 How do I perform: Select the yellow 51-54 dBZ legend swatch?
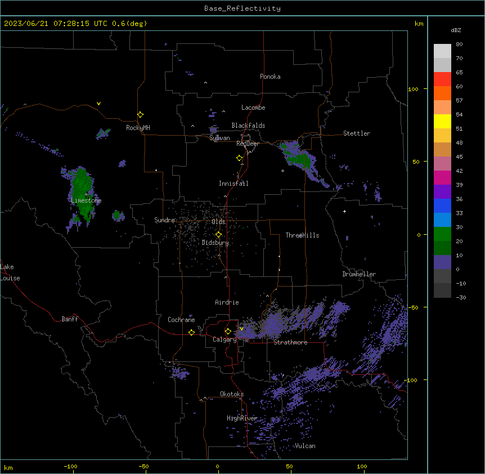click(x=442, y=121)
